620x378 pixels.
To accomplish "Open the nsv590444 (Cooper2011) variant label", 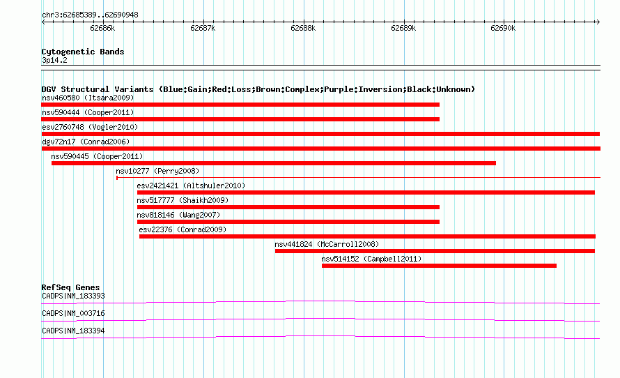I will [x=88, y=112].
